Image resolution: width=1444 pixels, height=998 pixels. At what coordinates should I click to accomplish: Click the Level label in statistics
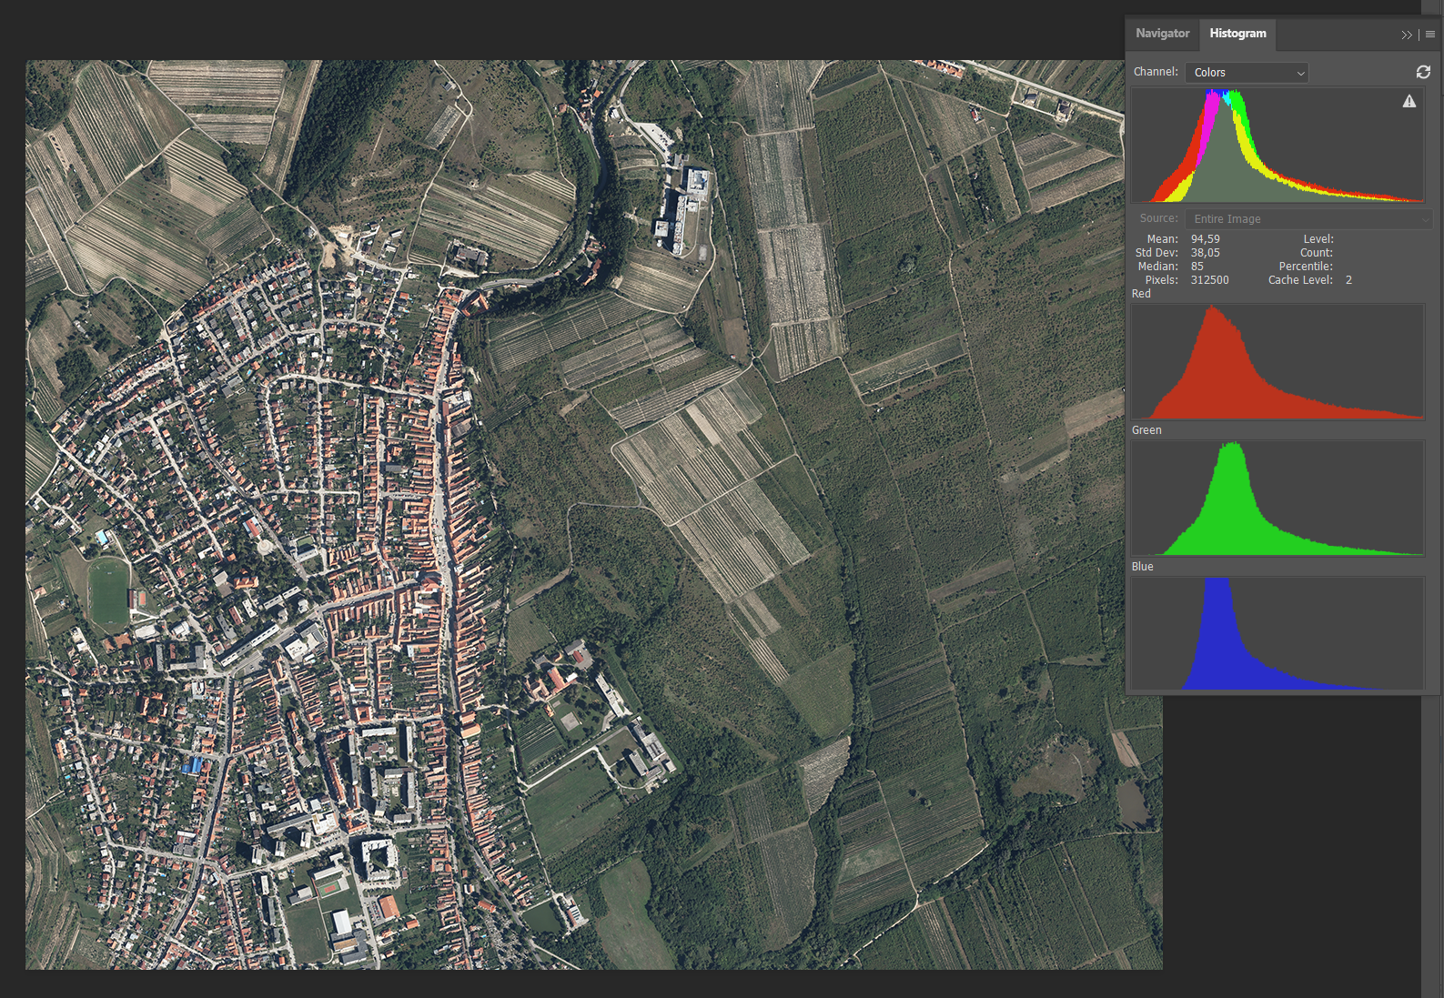pyautogui.click(x=1318, y=239)
